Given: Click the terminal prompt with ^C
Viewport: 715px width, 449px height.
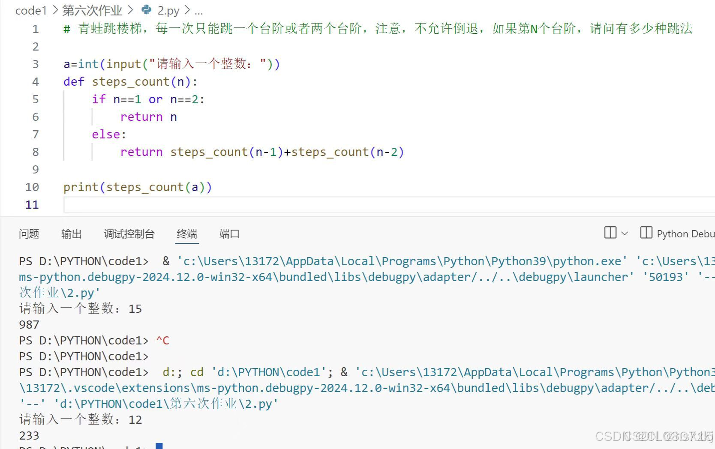Looking at the screenshot, I should tap(94, 341).
